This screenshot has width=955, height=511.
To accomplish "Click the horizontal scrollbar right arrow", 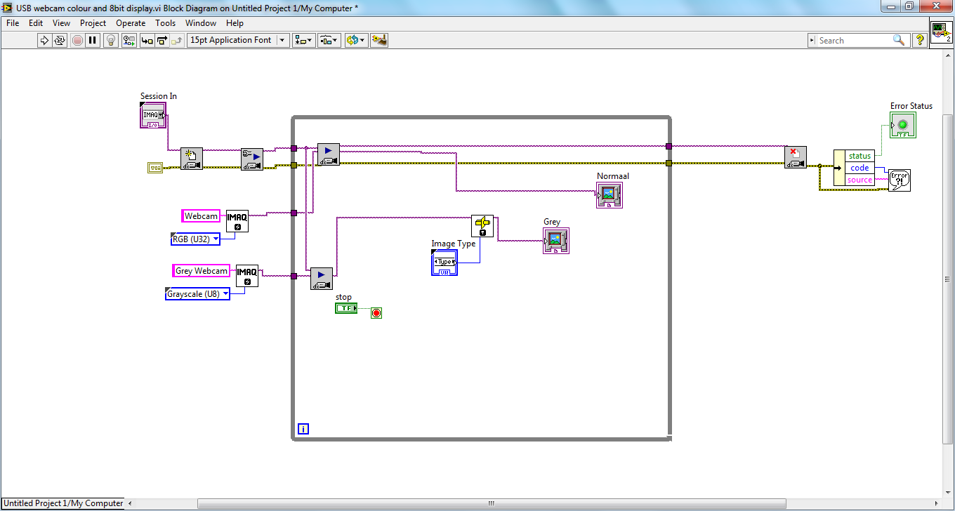I will pyautogui.click(x=937, y=503).
